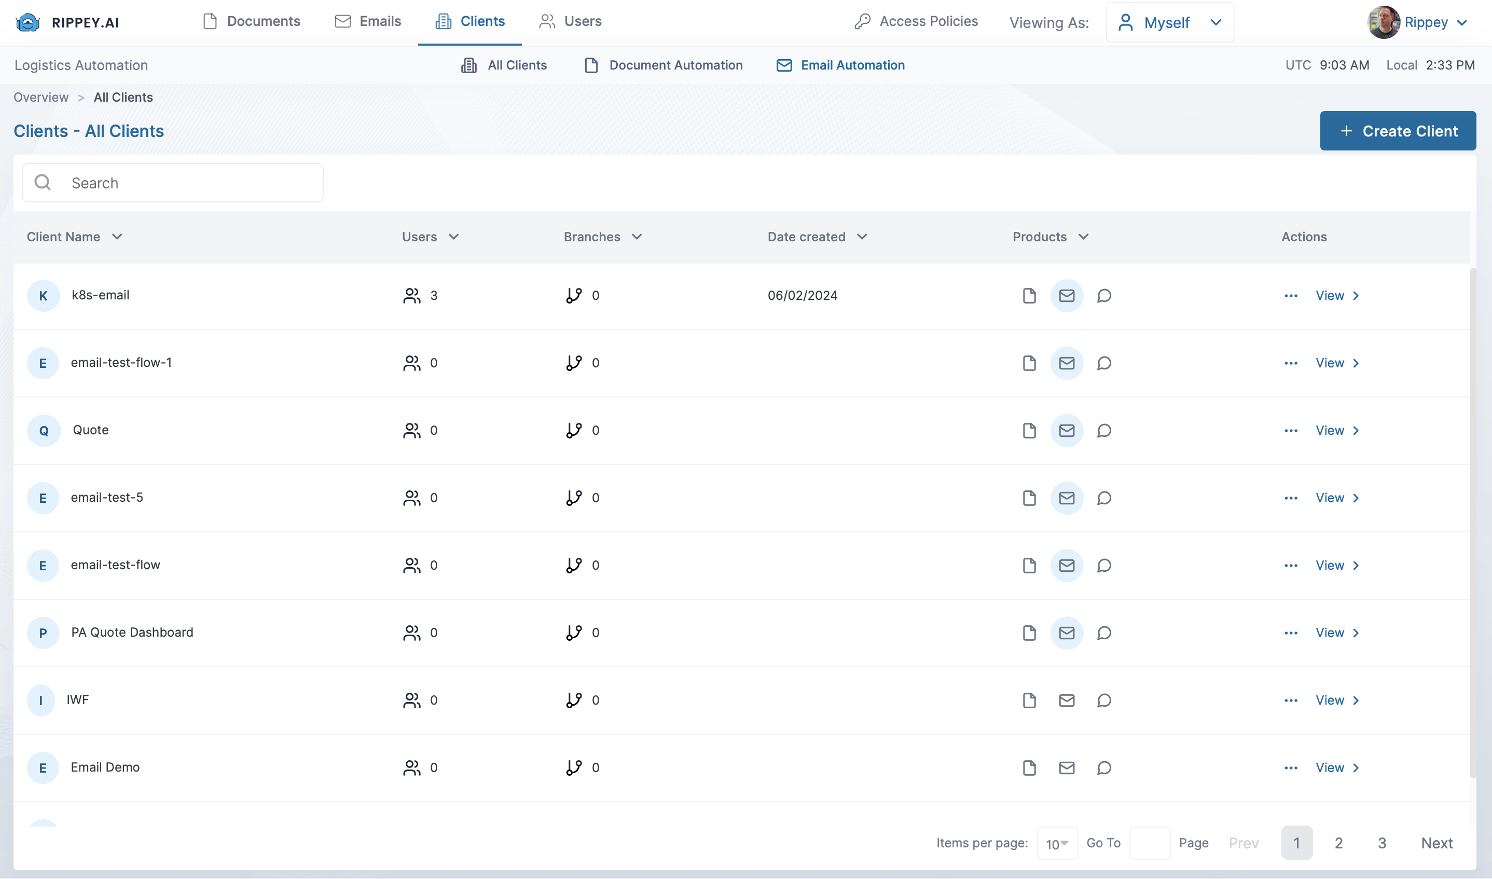Click email product icon for k8s-email
This screenshot has width=1492, height=879.
coord(1066,296)
